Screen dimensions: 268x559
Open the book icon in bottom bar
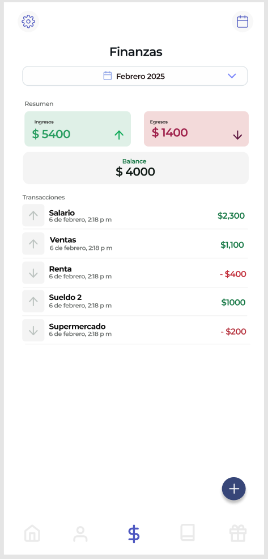tap(188, 533)
